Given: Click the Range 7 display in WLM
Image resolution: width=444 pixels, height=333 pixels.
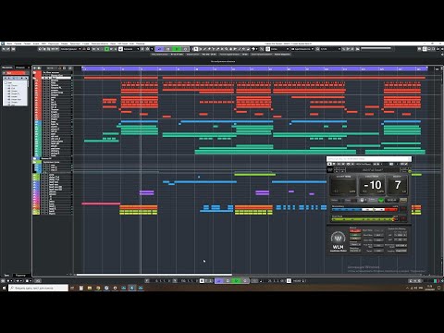Looking at the screenshot, I should (x=398, y=186).
